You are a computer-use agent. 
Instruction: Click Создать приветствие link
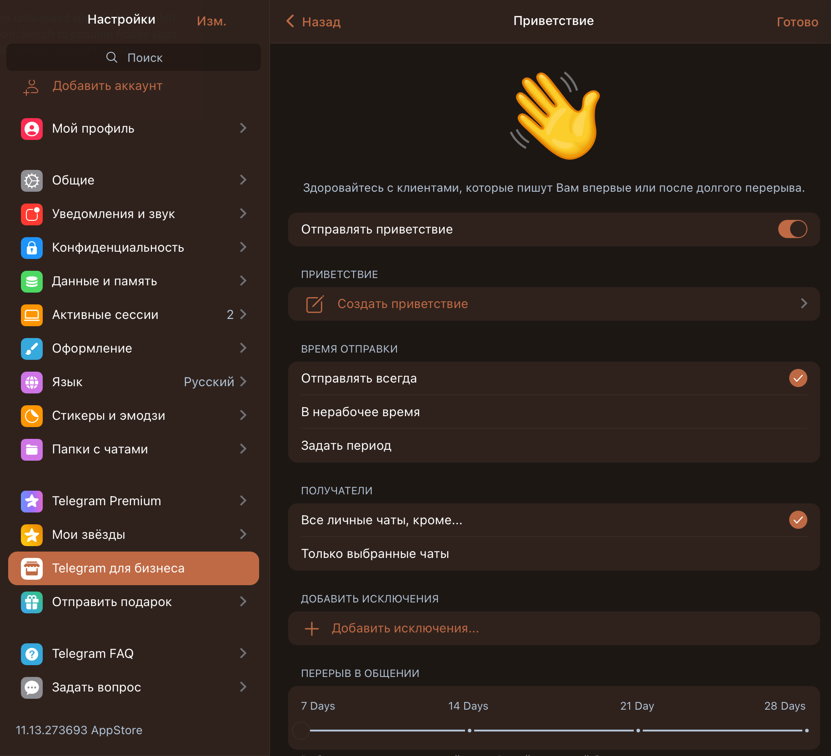[403, 304]
